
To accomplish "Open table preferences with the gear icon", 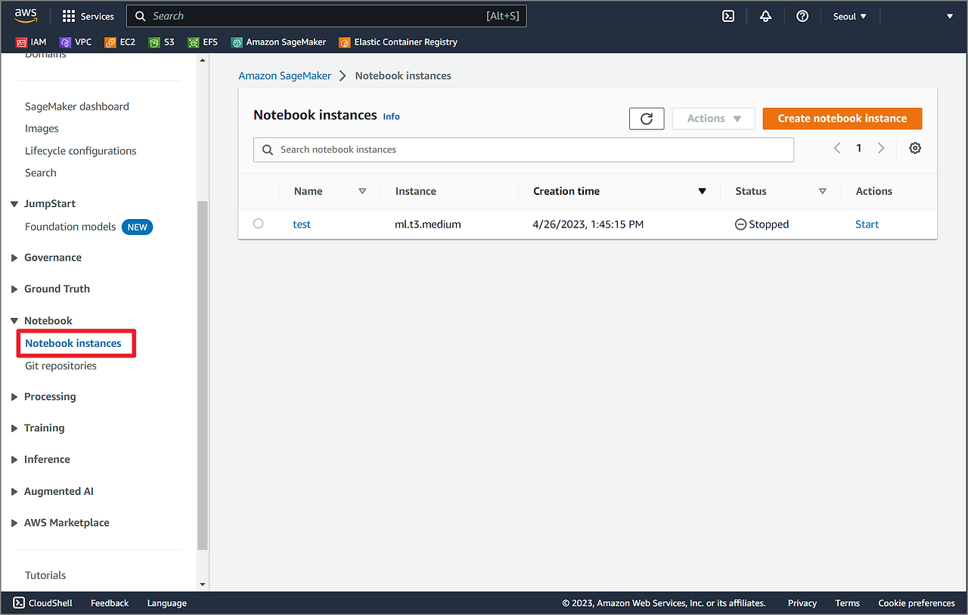I will 915,148.
